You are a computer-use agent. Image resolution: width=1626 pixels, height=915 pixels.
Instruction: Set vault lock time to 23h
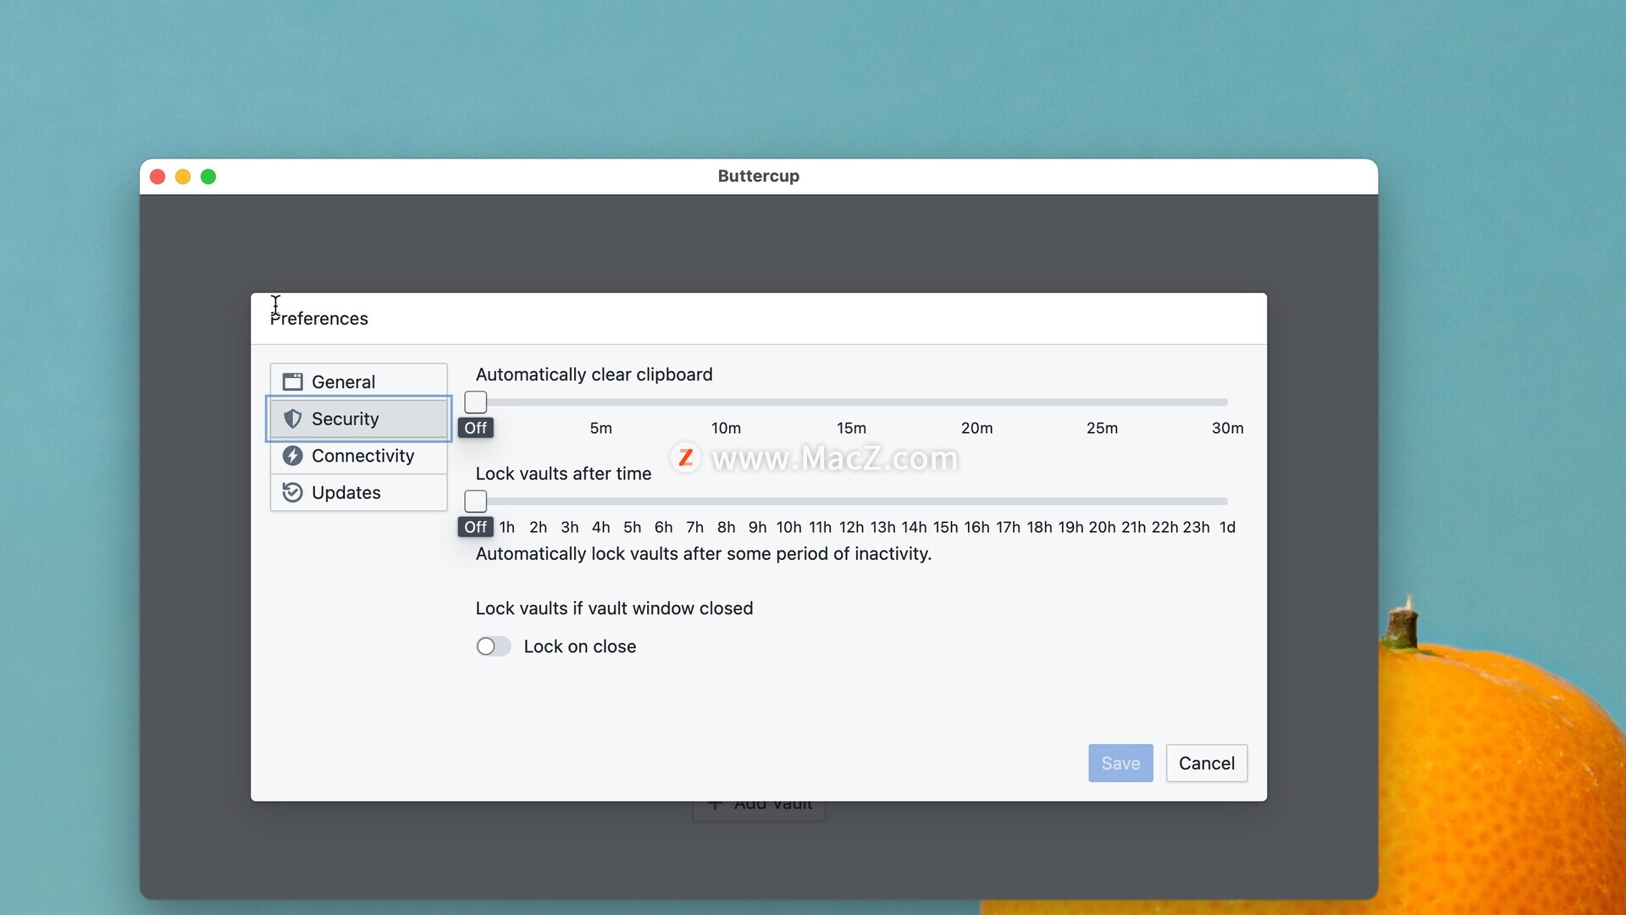(1196, 527)
